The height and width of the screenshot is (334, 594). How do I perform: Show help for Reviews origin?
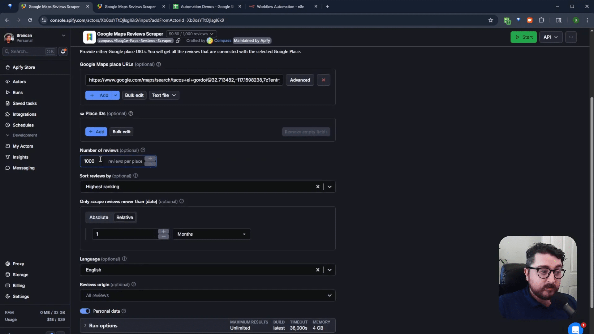click(134, 285)
